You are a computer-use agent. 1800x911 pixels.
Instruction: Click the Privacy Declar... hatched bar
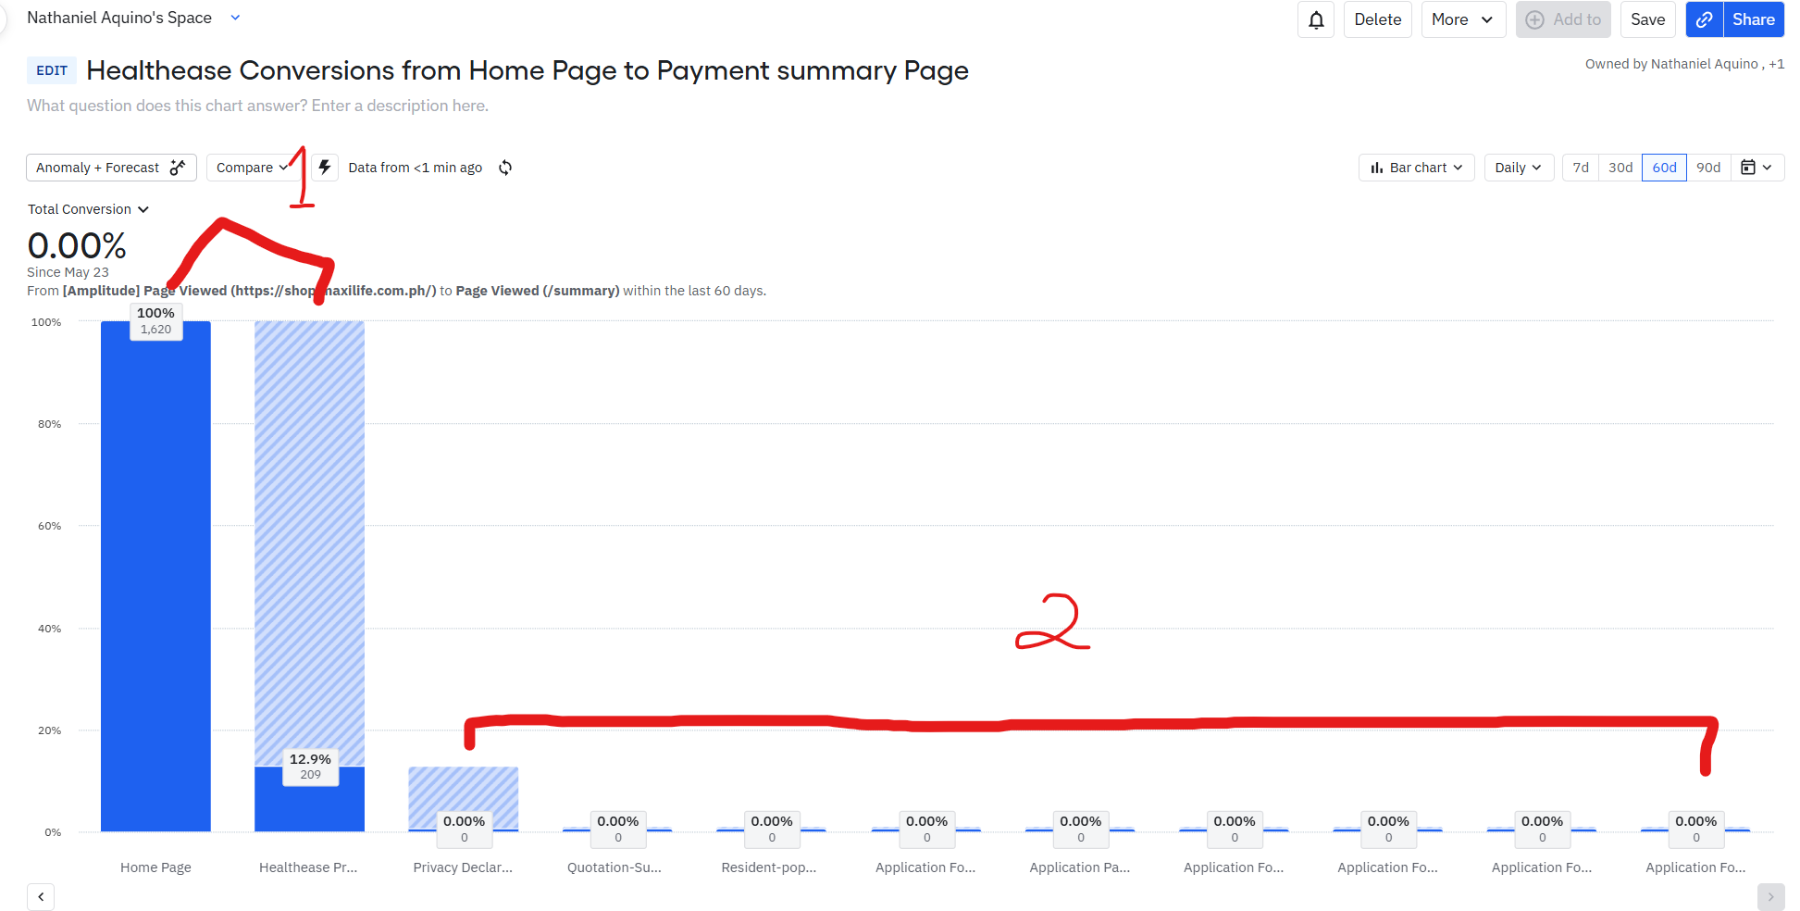tap(464, 798)
